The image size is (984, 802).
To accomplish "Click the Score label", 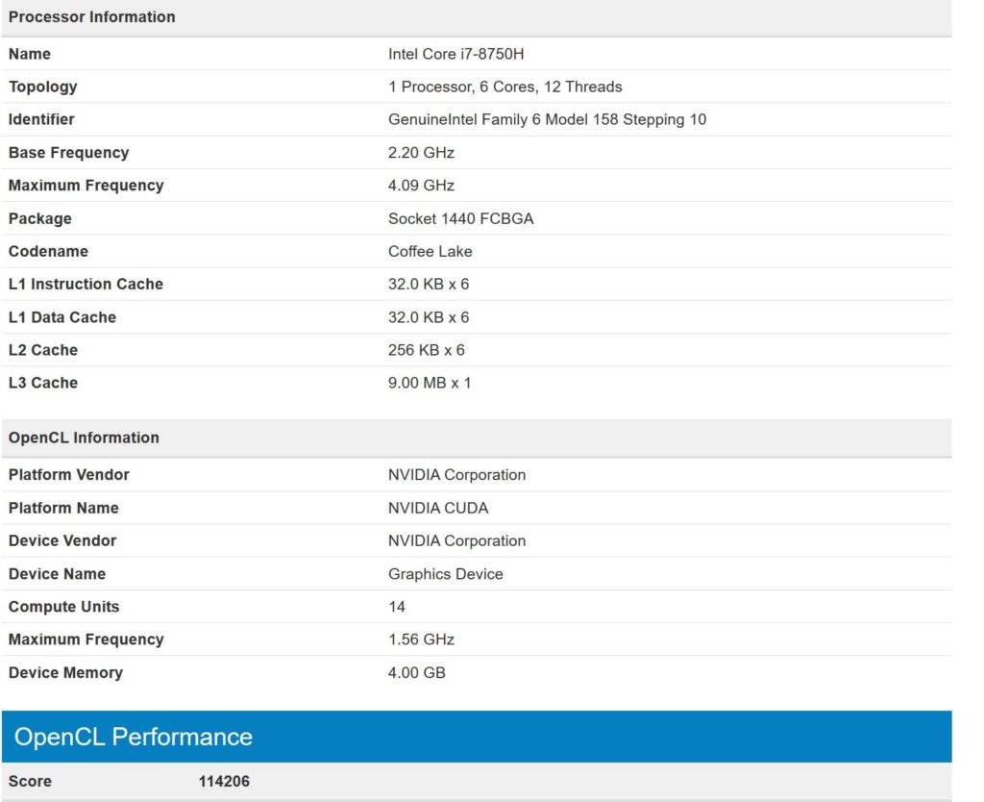I will pyautogui.click(x=30, y=781).
